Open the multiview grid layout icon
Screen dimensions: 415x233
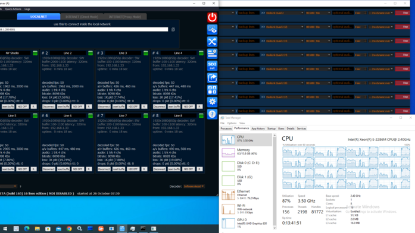212,90
